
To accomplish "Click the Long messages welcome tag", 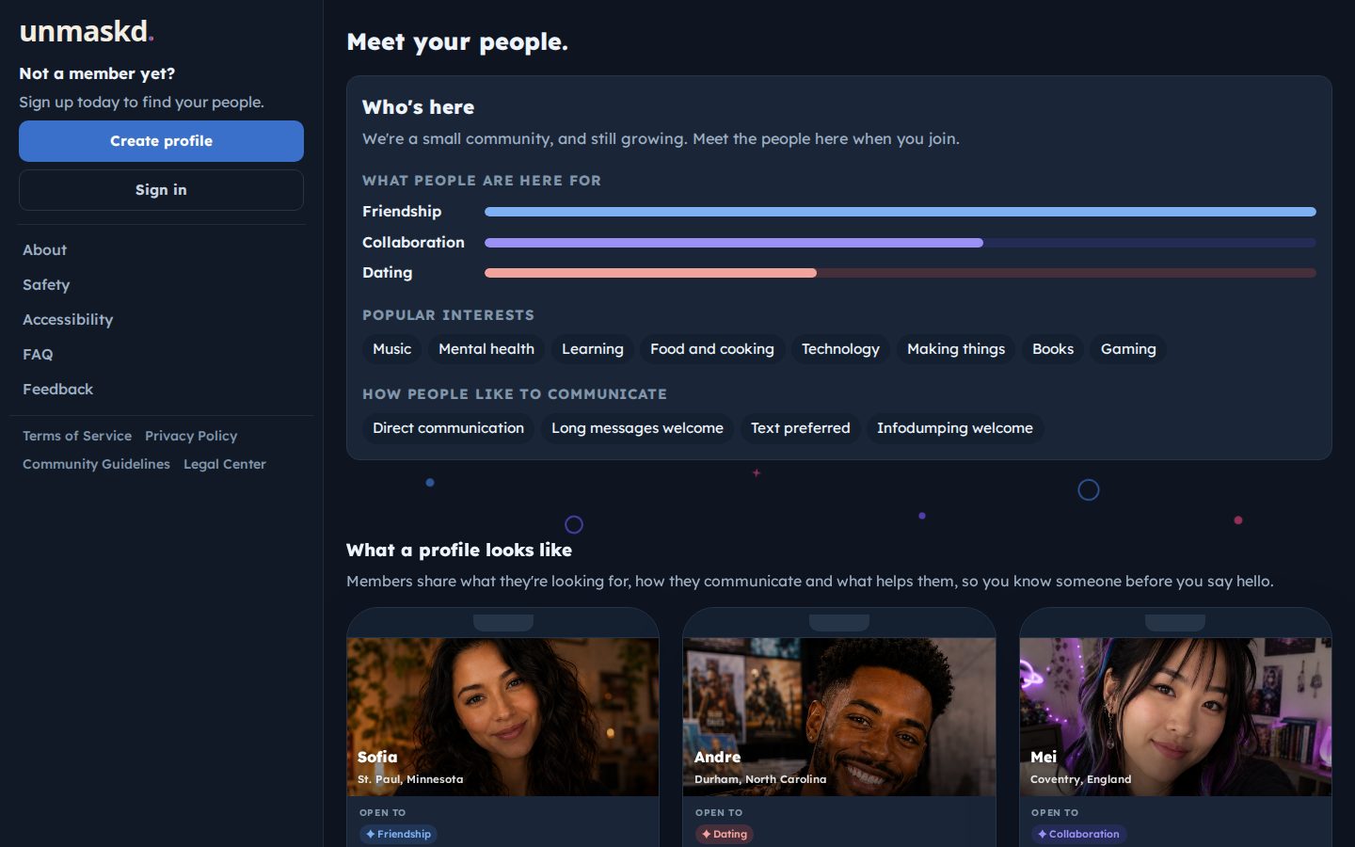I will 637,428.
